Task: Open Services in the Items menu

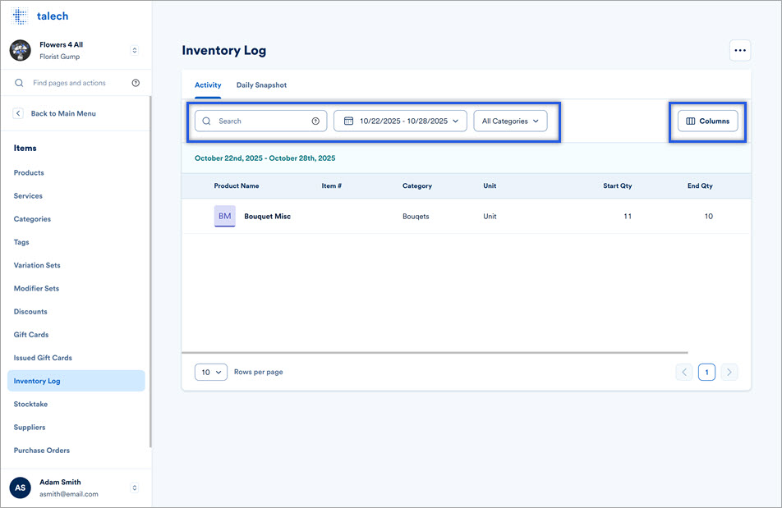Action: tap(28, 195)
